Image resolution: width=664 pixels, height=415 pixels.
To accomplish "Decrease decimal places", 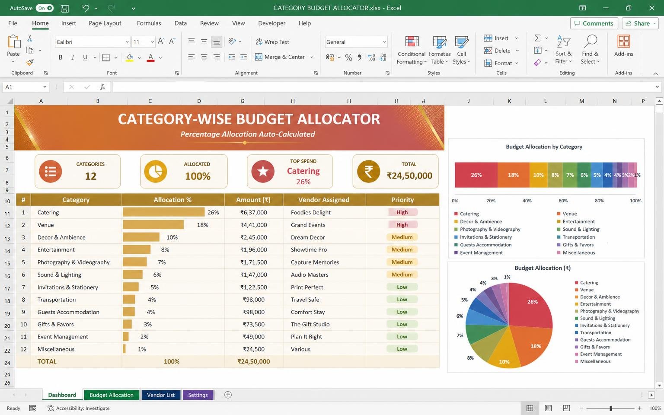I will (x=383, y=57).
